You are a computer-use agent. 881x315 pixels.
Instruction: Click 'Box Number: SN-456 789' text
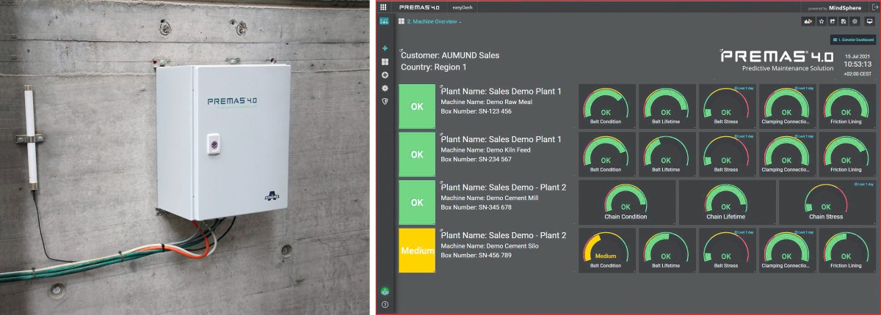[x=476, y=256]
